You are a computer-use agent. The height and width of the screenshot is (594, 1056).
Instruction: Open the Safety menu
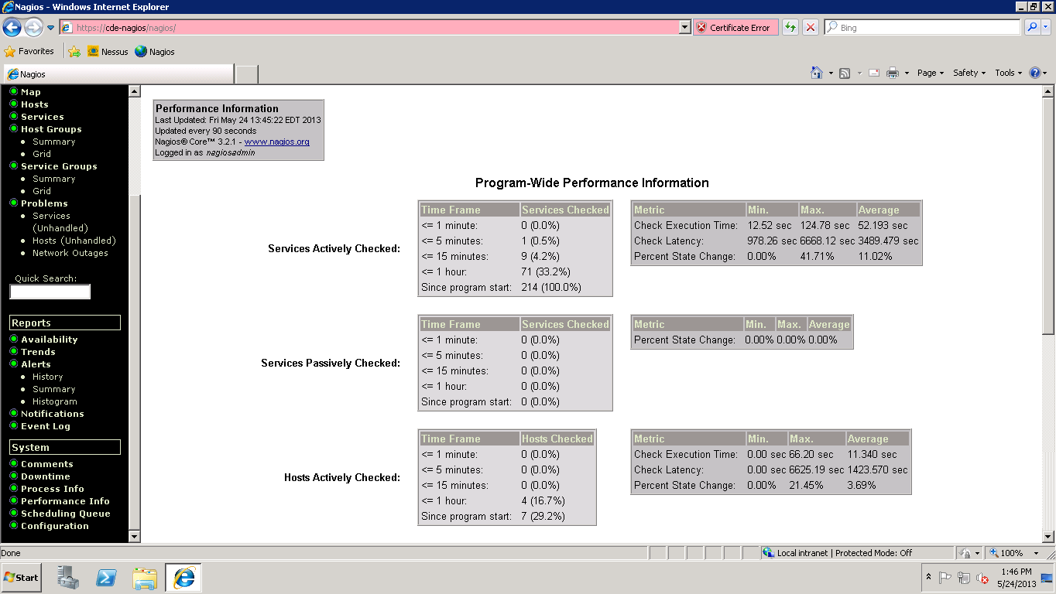point(969,73)
